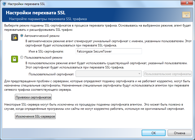Screen dimensions: 195x140
Task: Click the Автоматический режим label text
Action: pyautogui.click(x=42, y=36)
